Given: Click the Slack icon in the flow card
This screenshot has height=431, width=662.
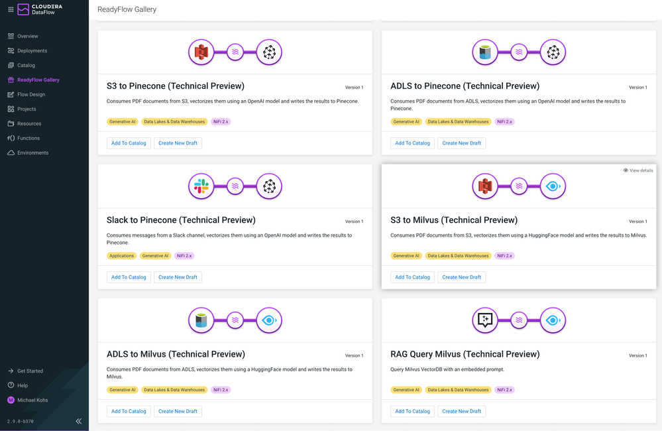Looking at the screenshot, I should pos(201,186).
